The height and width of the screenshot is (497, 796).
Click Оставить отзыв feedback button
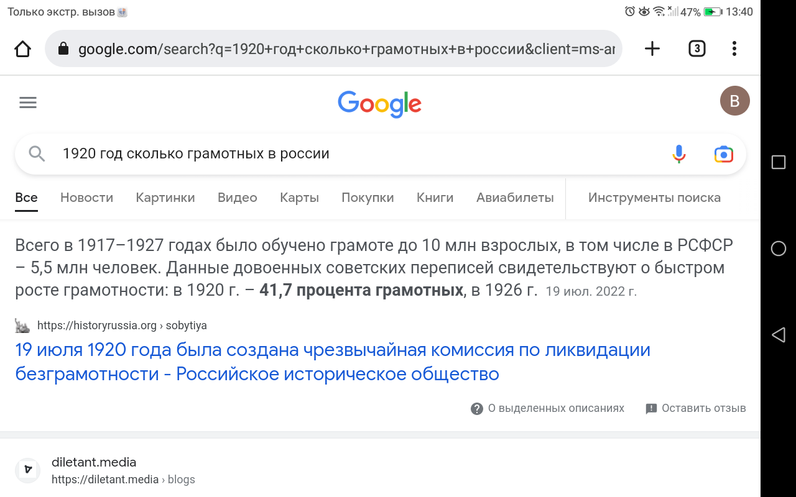[x=695, y=408]
